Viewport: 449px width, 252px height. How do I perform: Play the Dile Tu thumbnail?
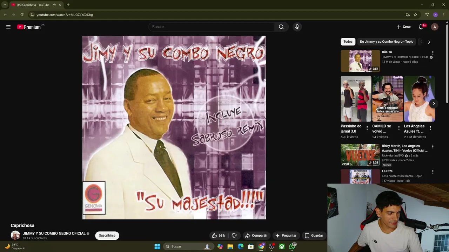360,61
